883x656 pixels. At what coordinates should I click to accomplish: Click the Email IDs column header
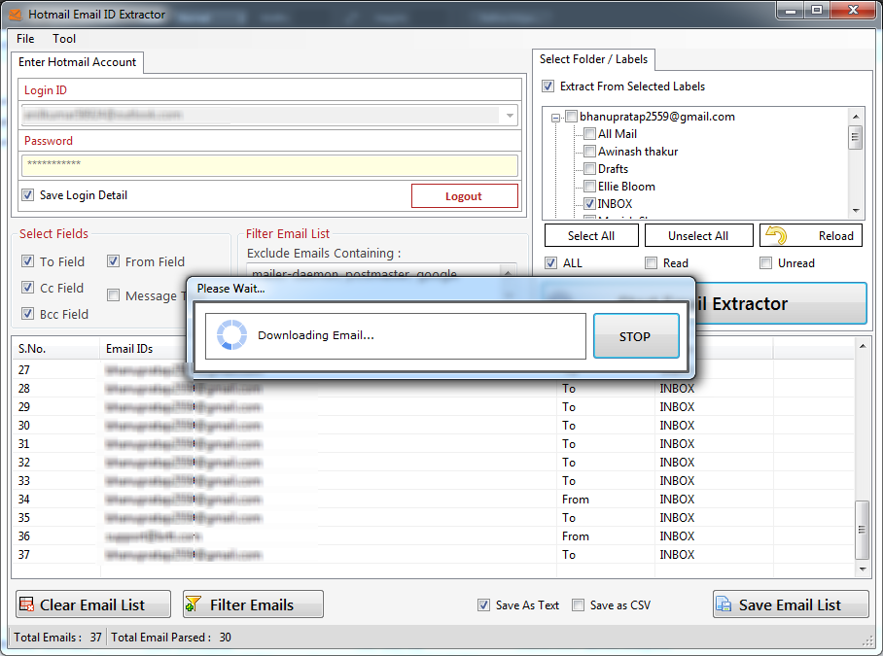pos(145,349)
